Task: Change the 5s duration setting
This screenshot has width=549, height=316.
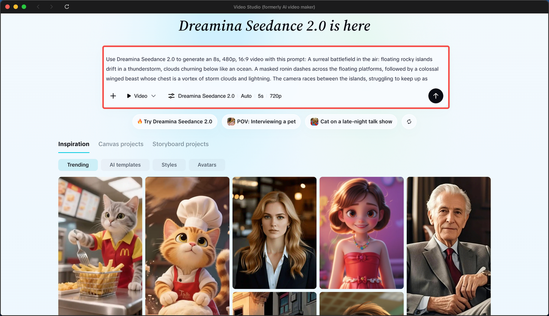Action: coord(261,96)
